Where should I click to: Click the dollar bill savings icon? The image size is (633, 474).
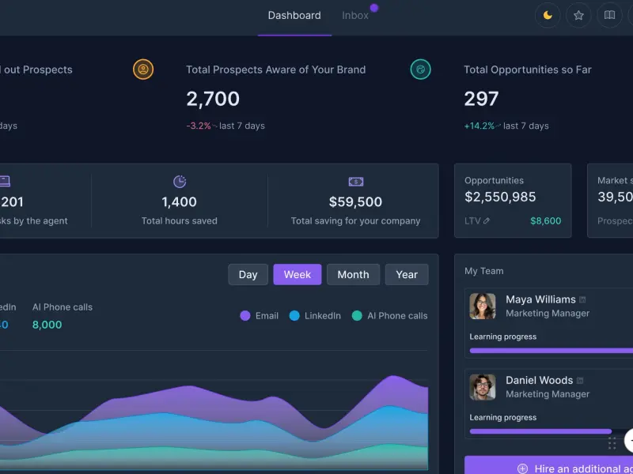pos(355,182)
